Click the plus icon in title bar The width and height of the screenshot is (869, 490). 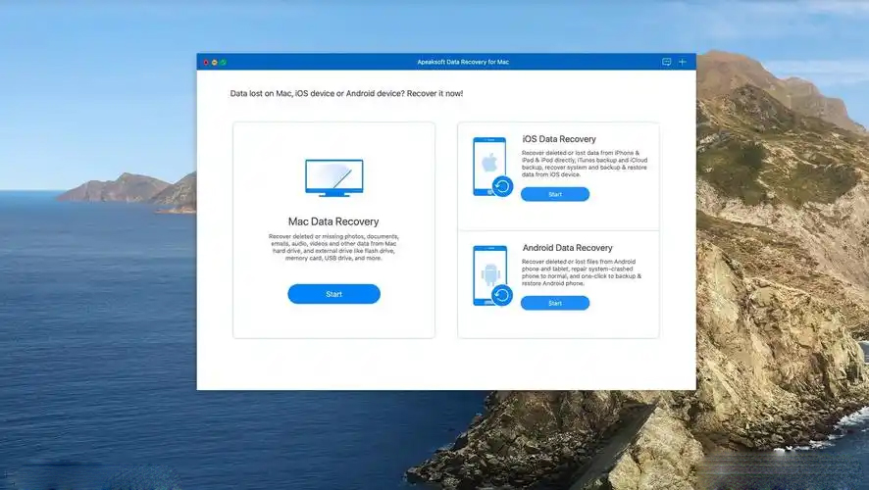[683, 62]
